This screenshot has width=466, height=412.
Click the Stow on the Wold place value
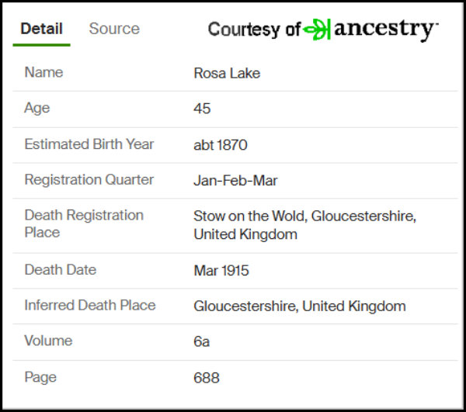(304, 225)
